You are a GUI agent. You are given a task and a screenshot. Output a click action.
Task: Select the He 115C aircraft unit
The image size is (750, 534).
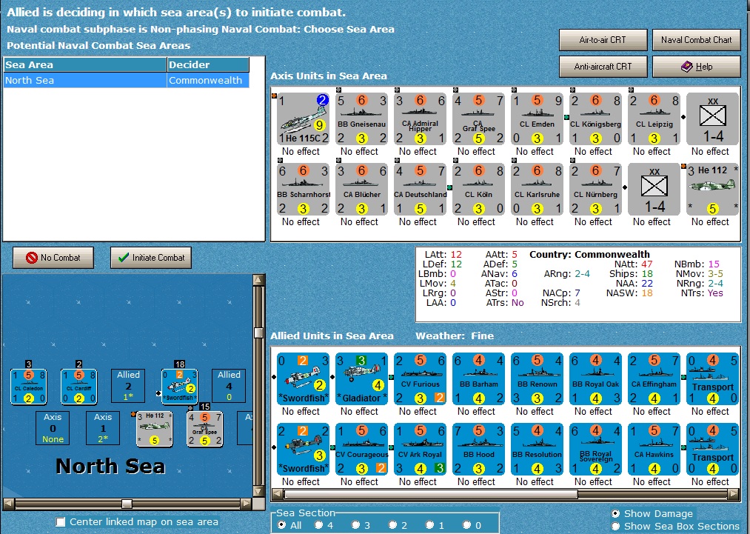tap(304, 119)
